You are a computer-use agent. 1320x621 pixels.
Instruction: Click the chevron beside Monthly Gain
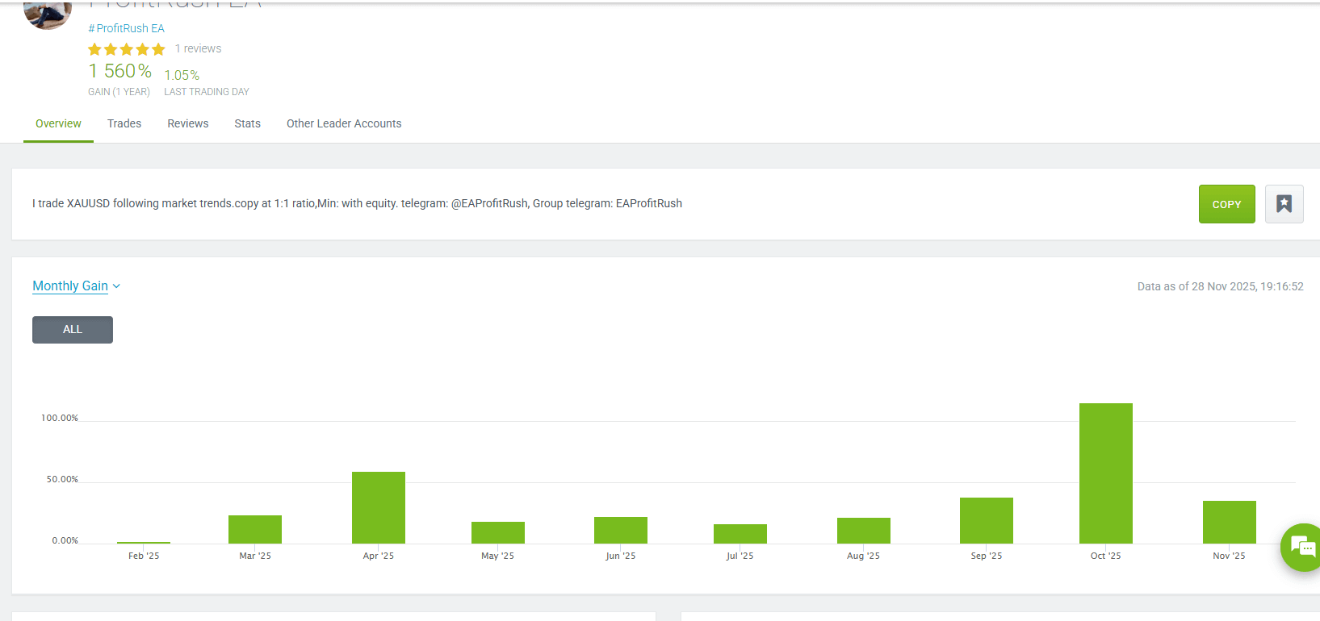pyautogui.click(x=117, y=286)
